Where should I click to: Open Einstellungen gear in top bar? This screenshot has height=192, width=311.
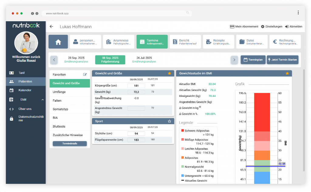[263, 27]
